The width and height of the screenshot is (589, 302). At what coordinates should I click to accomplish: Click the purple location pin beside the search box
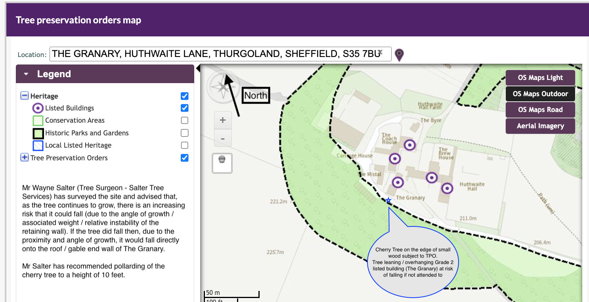pos(399,55)
